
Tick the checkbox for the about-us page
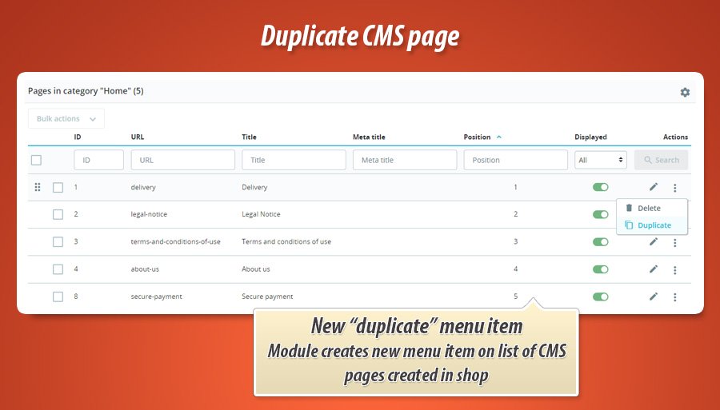[x=58, y=269]
